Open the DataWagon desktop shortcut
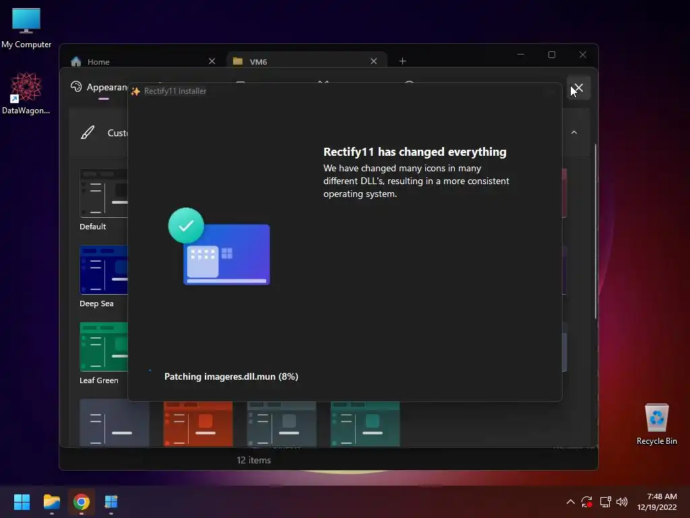 pyautogui.click(x=26, y=93)
